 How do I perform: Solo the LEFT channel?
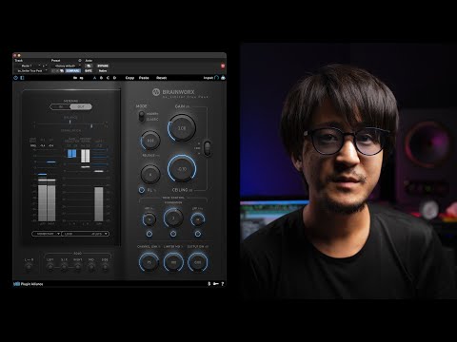(50, 267)
